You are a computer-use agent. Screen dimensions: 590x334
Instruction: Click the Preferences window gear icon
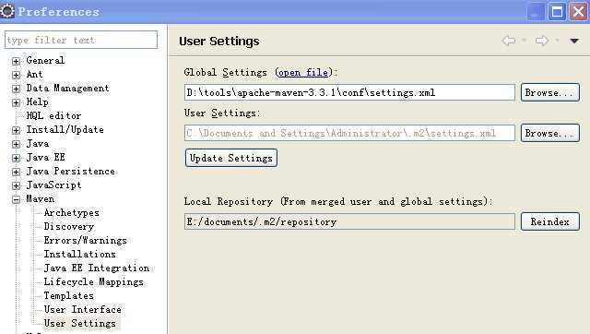(6, 11)
